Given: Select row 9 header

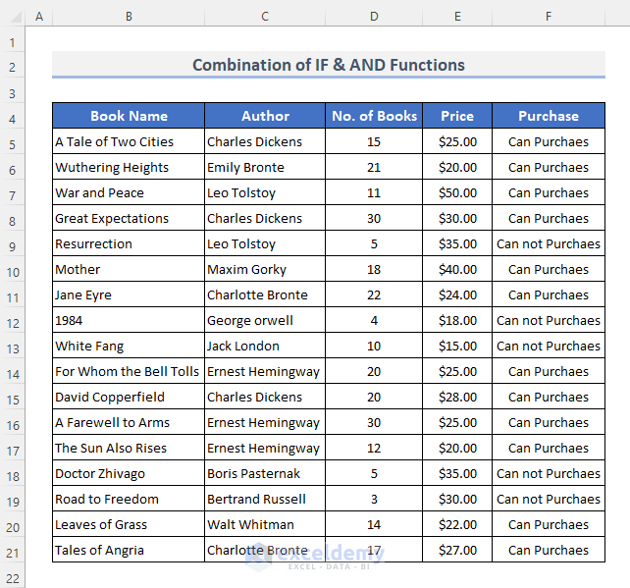Looking at the screenshot, I should 13,244.
